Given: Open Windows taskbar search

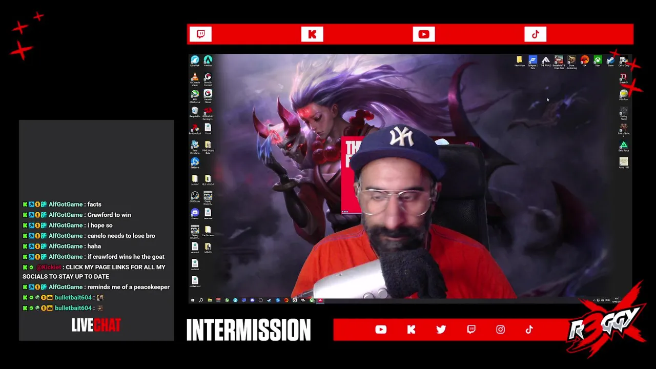Looking at the screenshot, I should pos(201,300).
